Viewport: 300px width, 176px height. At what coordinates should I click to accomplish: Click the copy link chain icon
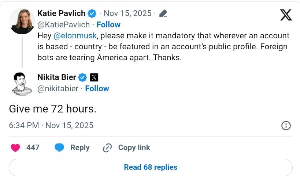point(107,148)
